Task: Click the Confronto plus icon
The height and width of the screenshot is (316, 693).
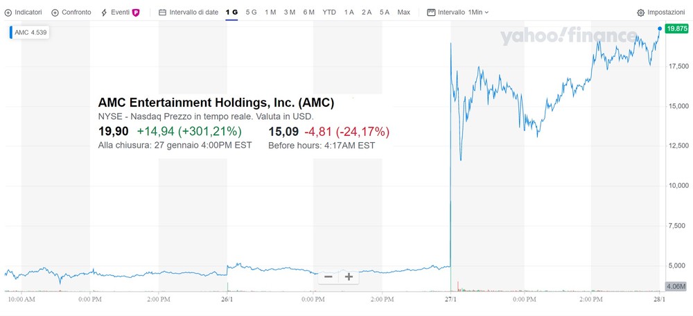Action: [x=55, y=12]
